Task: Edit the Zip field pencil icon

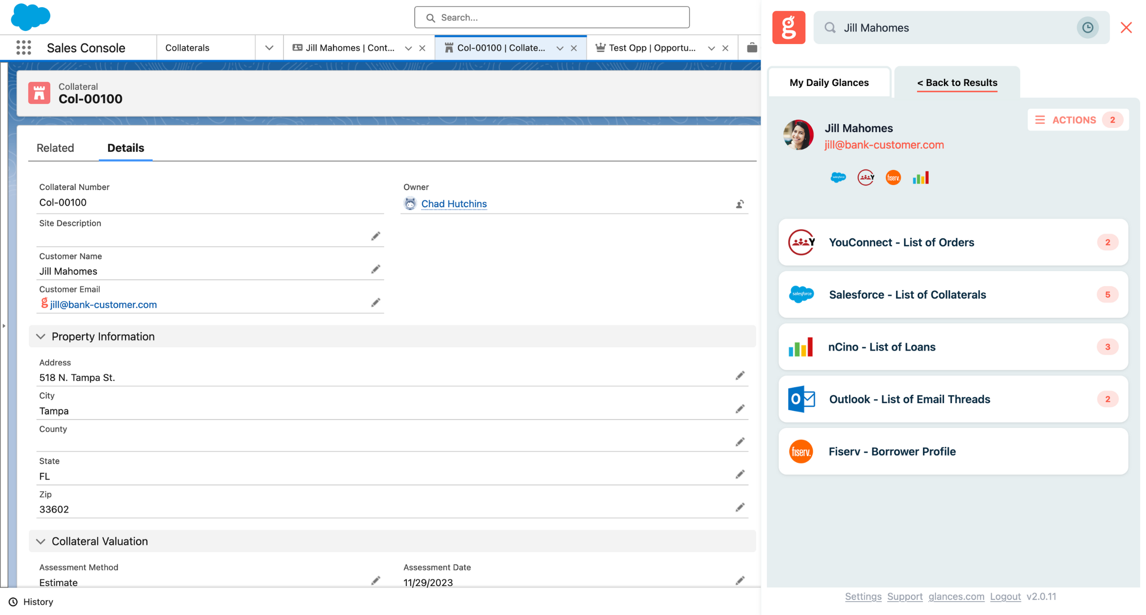Action: coord(740,508)
